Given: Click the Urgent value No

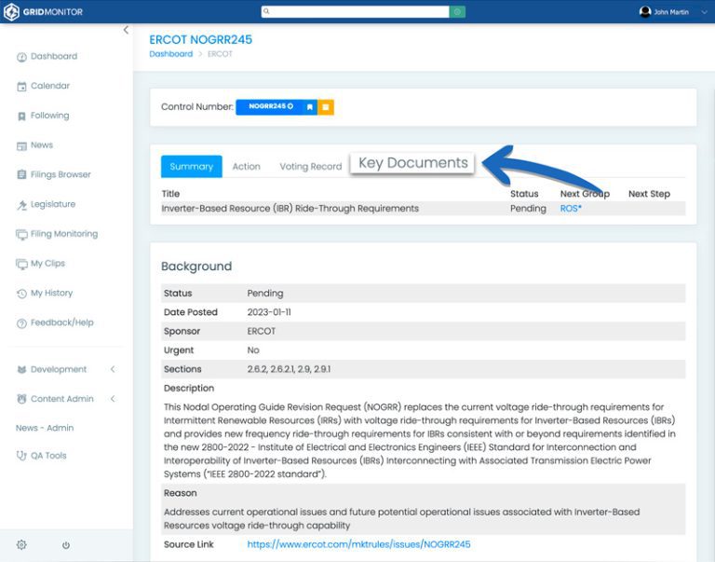Looking at the screenshot, I should 253,350.
